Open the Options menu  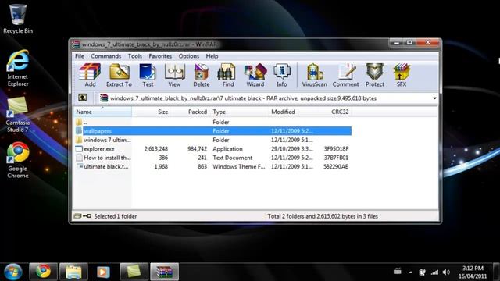[189, 56]
